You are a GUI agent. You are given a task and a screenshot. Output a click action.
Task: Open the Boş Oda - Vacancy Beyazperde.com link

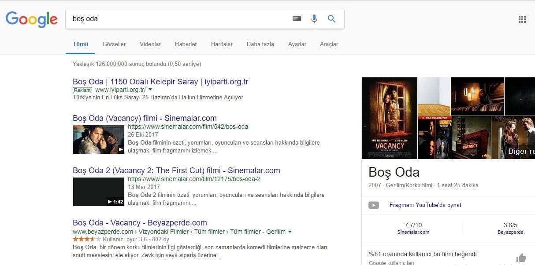coord(140,223)
